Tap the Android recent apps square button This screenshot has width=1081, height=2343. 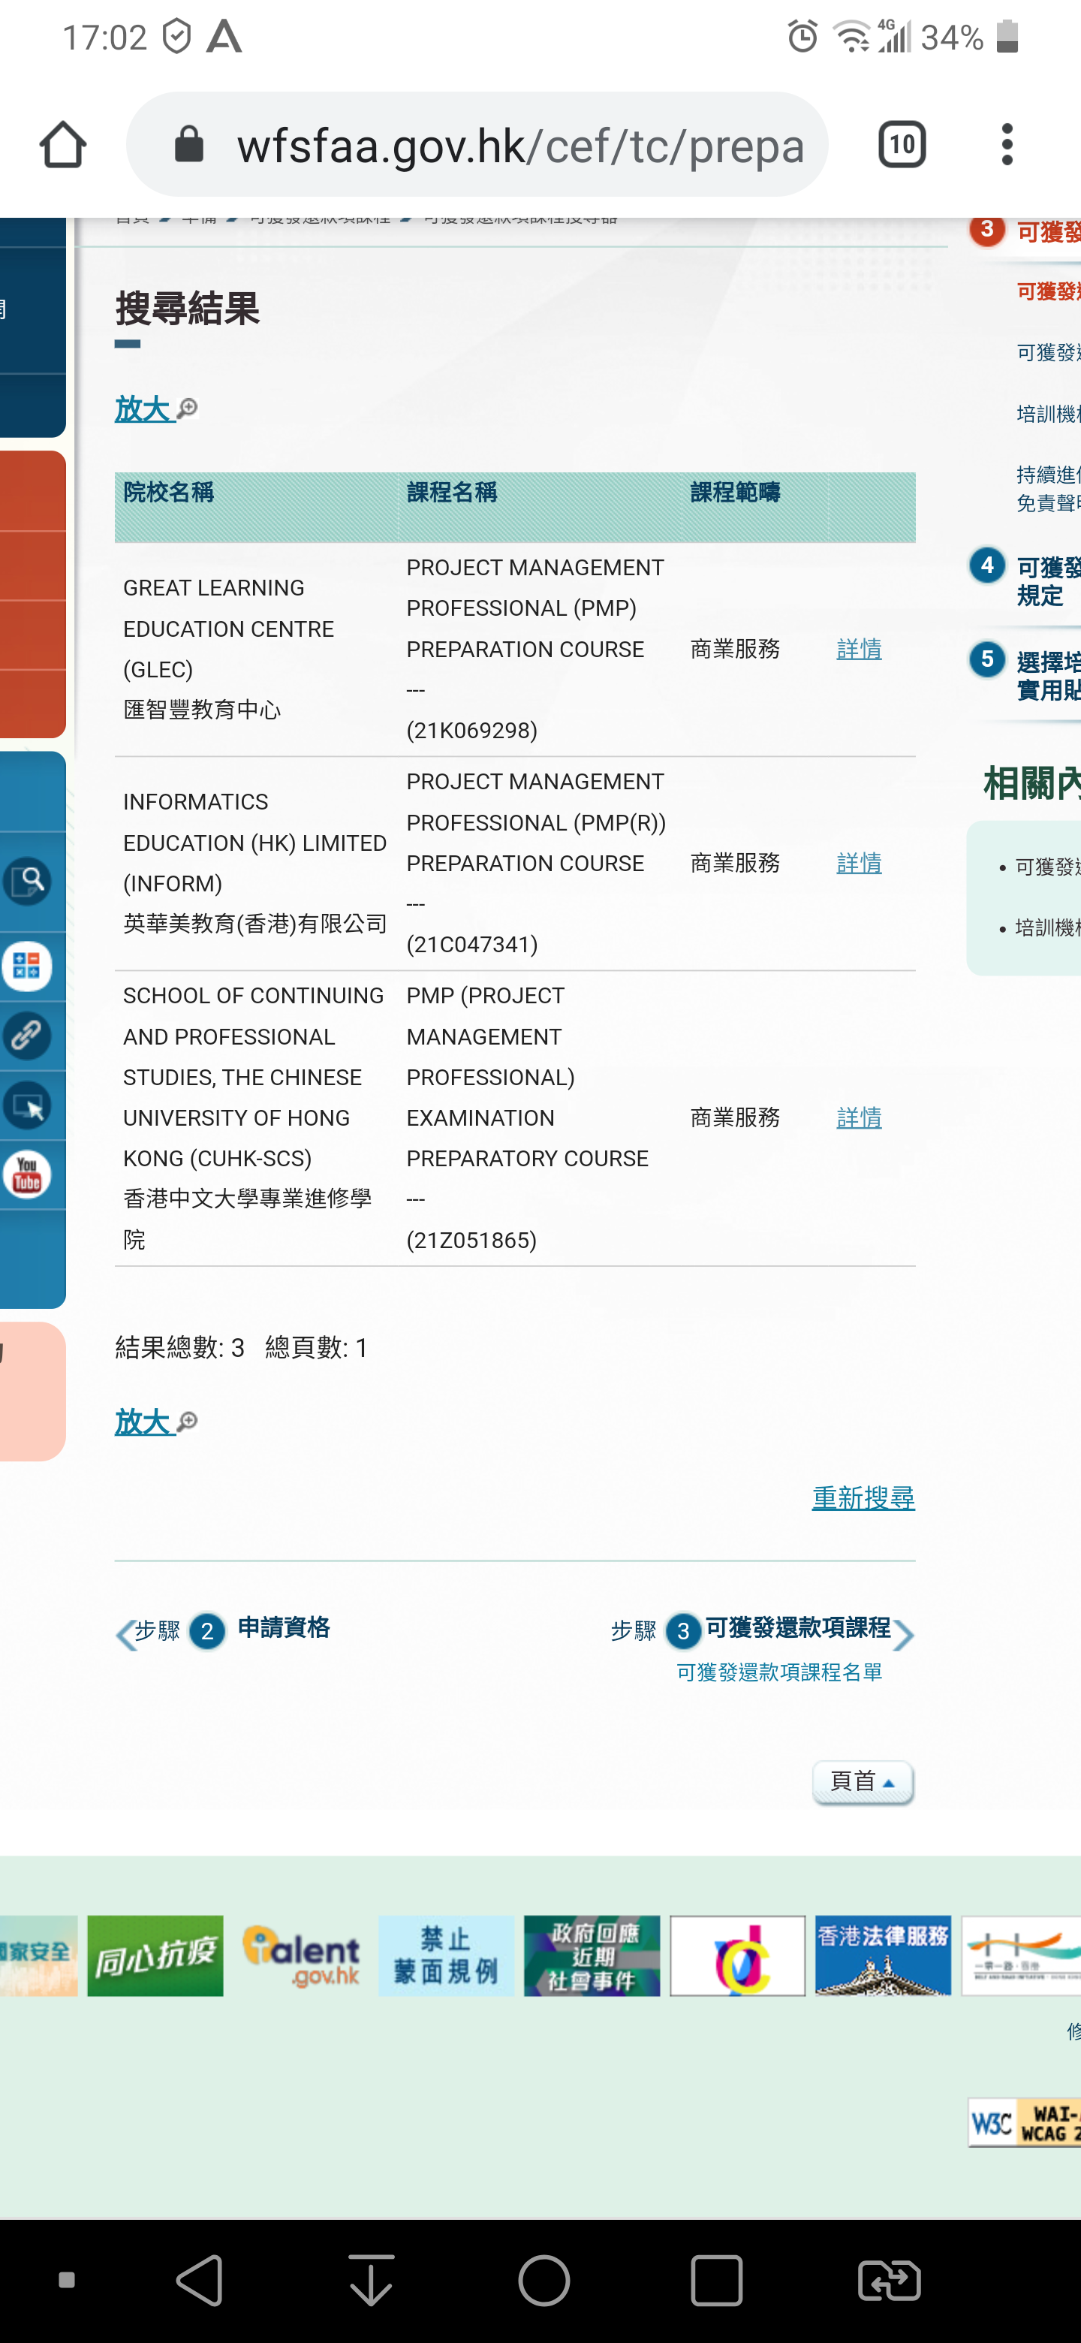[x=716, y=2280]
